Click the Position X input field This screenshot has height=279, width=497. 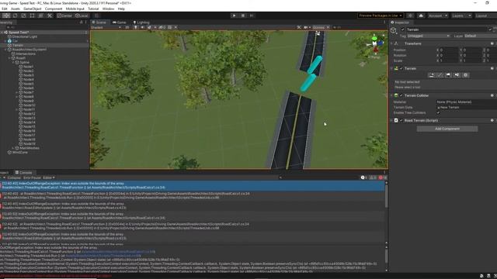[x=448, y=50]
